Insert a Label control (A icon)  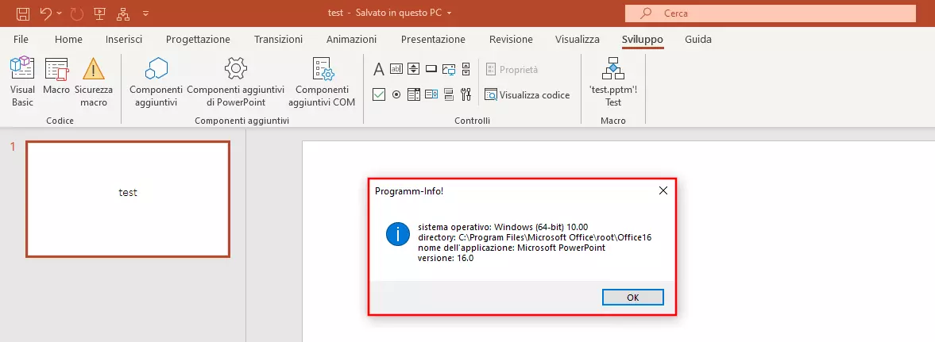(x=379, y=69)
